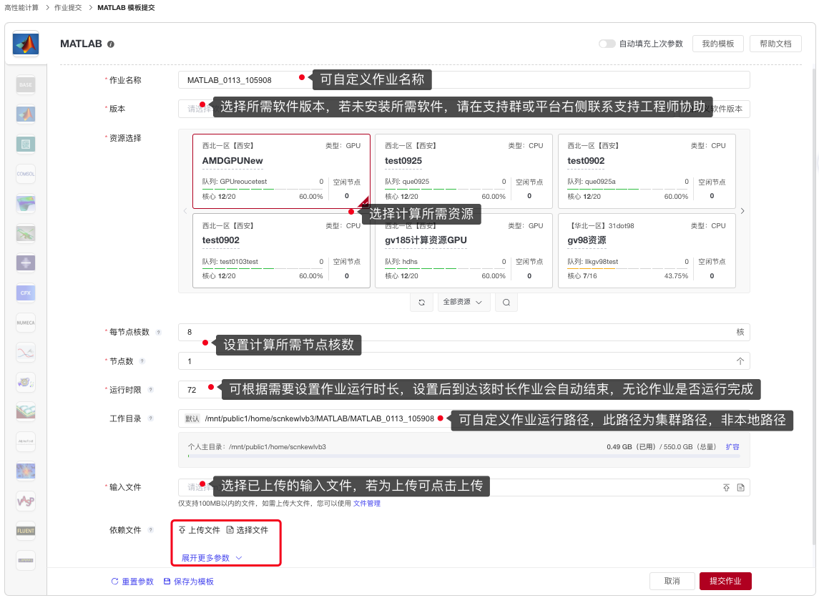
Task: Select the VASP app icon
Action: 26,501
